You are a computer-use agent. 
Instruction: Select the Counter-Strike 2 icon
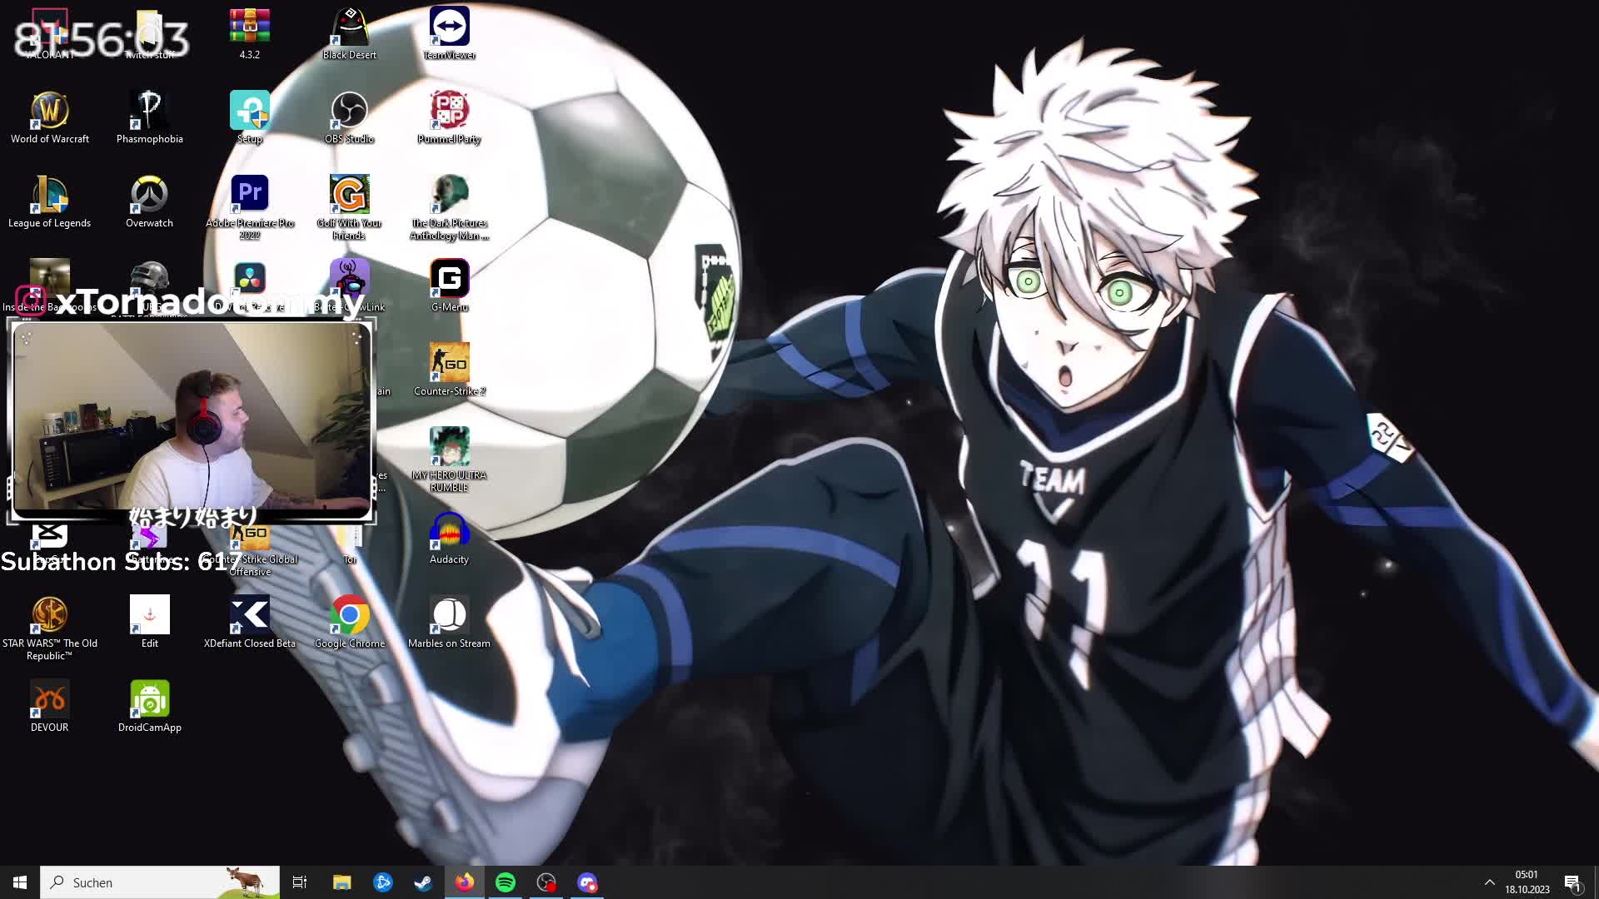450,370
